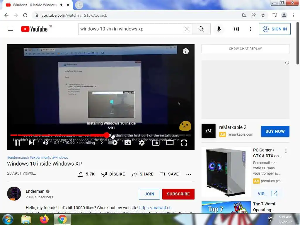Launch Firefox from taskbar

click(44, 219)
